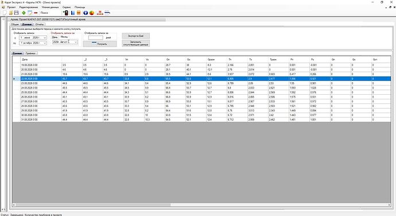396x216 pixels.
Task: Open the start date picker dropdown
Action: pyautogui.click(x=45, y=37)
